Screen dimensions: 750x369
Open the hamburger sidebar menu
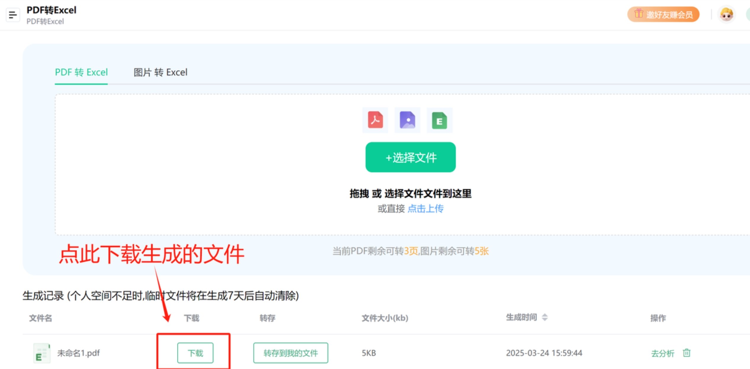(13, 15)
